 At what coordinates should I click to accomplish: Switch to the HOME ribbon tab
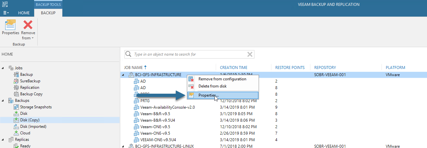point(24,13)
